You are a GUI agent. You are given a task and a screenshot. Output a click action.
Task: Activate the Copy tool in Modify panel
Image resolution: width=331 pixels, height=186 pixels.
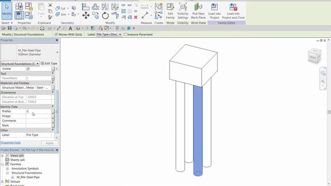95,16
